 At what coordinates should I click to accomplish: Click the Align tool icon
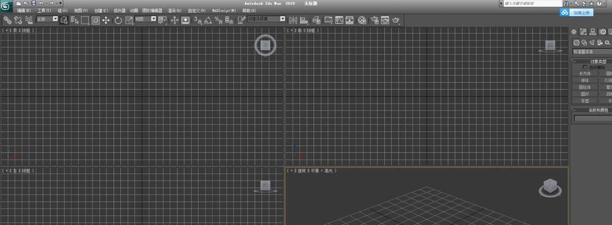coord(304,20)
